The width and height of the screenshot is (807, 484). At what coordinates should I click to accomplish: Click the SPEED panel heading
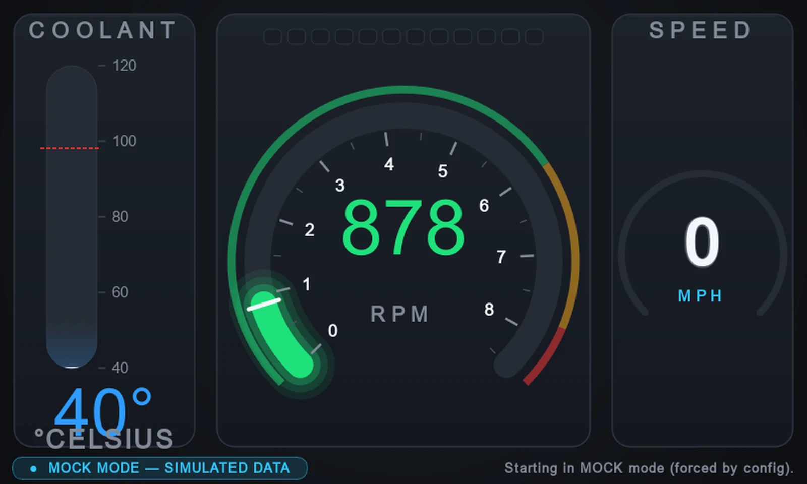pyautogui.click(x=701, y=30)
